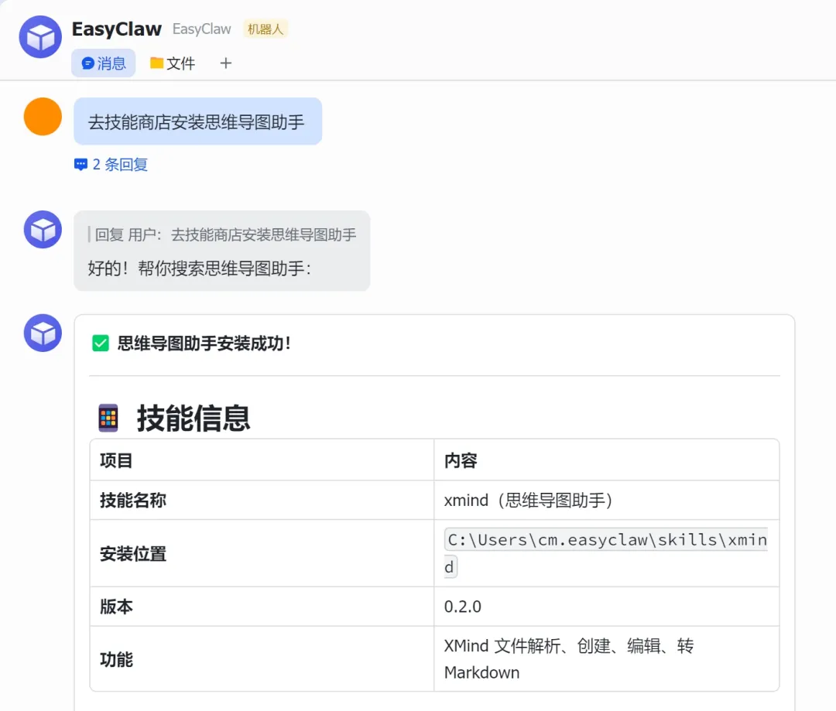
Task: Click the colorful grid icon beside 技能信息
Action: [x=108, y=418]
